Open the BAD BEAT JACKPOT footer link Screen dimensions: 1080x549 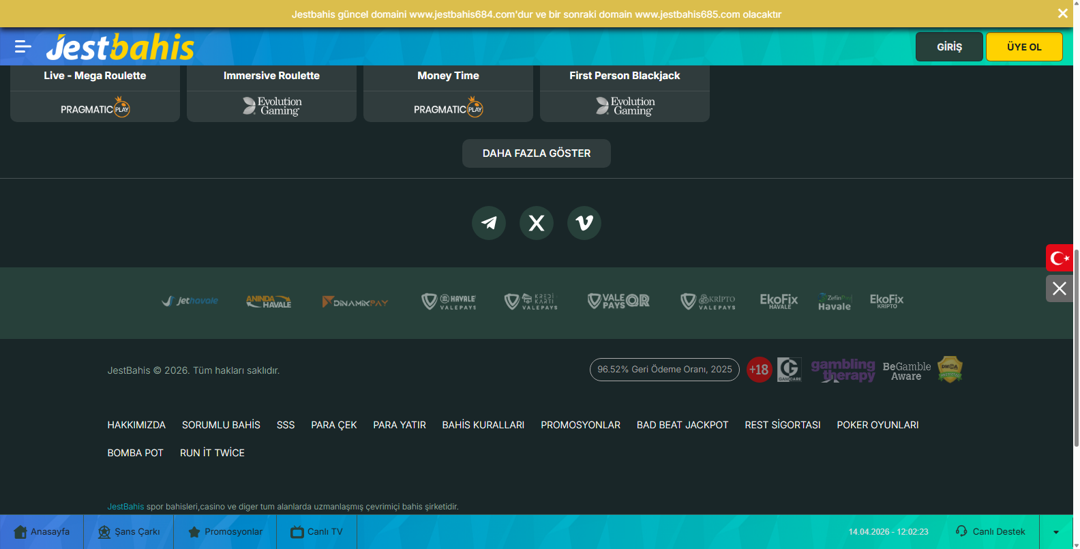click(682, 425)
